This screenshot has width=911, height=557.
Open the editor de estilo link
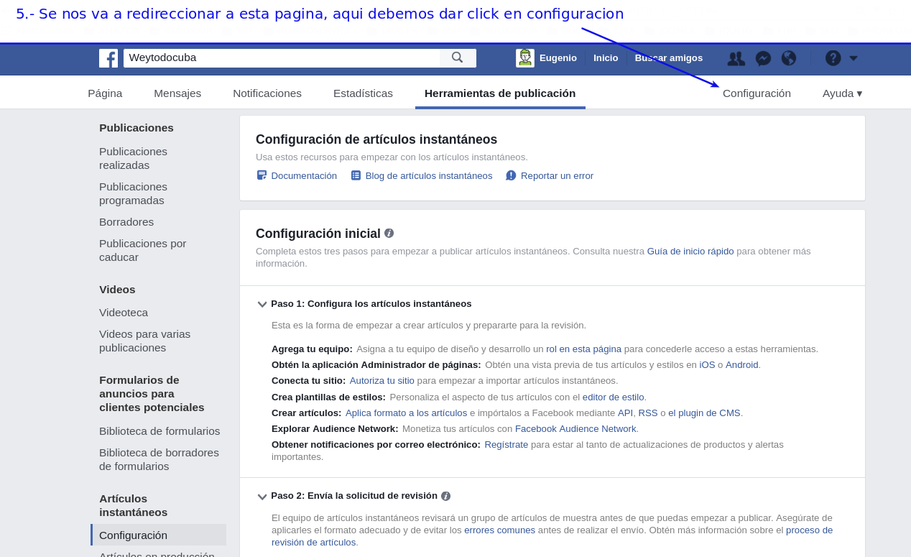click(x=613, y=397)
